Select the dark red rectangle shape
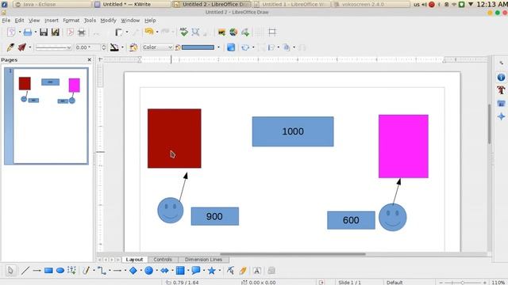 pos(175,139)
